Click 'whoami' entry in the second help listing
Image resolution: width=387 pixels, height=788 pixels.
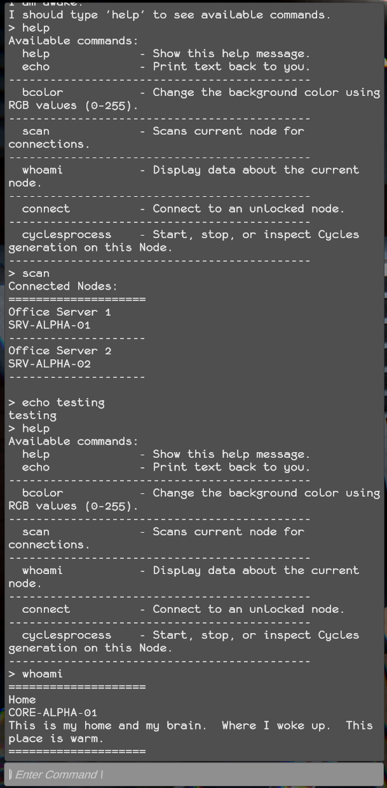pos(43,570)
